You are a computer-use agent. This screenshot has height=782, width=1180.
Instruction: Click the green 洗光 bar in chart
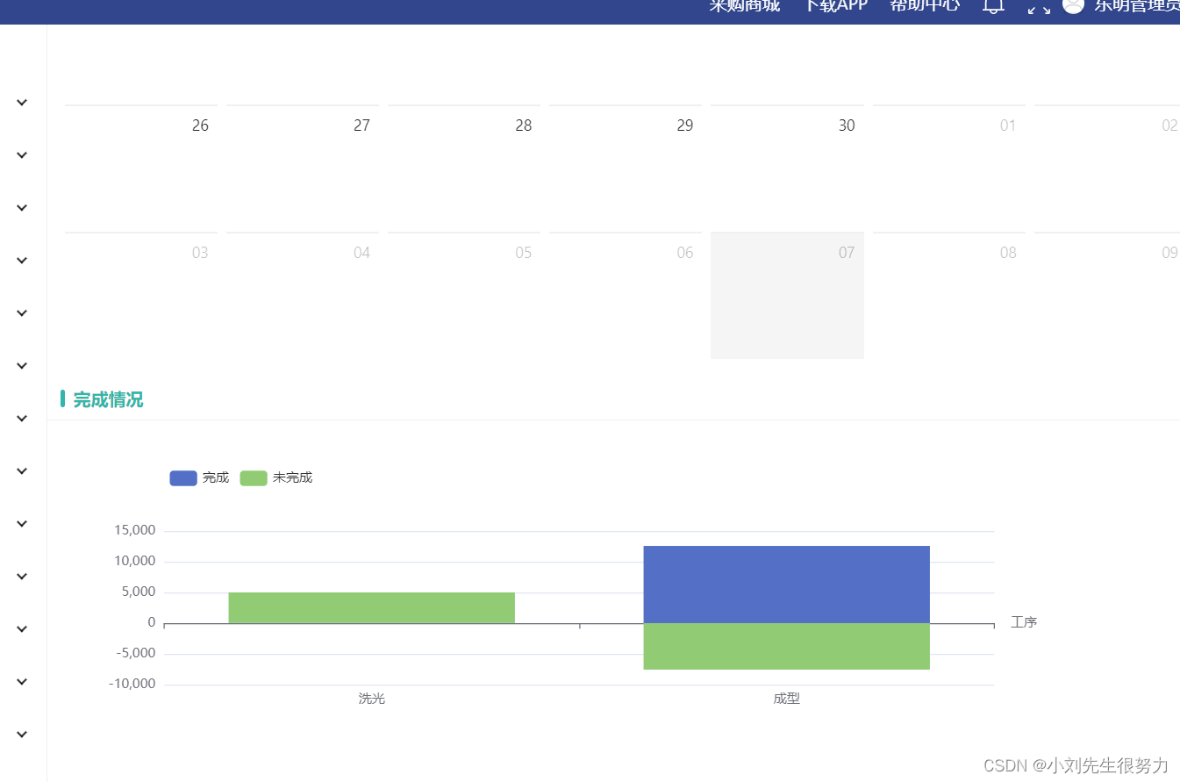pyautogui.click(x=372, y=607)
